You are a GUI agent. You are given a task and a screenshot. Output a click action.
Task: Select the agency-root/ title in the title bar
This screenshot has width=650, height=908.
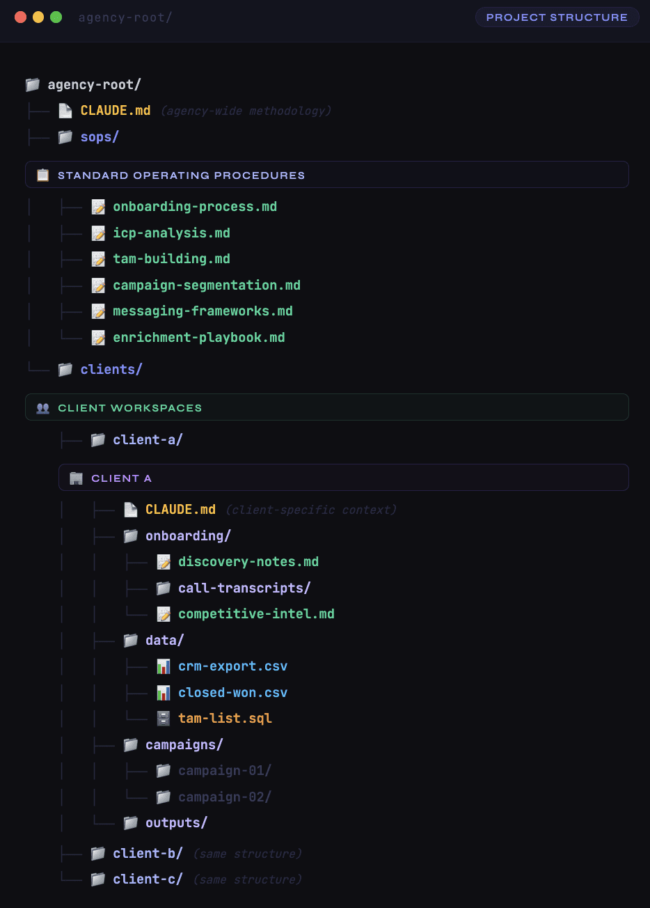[125, 17]
